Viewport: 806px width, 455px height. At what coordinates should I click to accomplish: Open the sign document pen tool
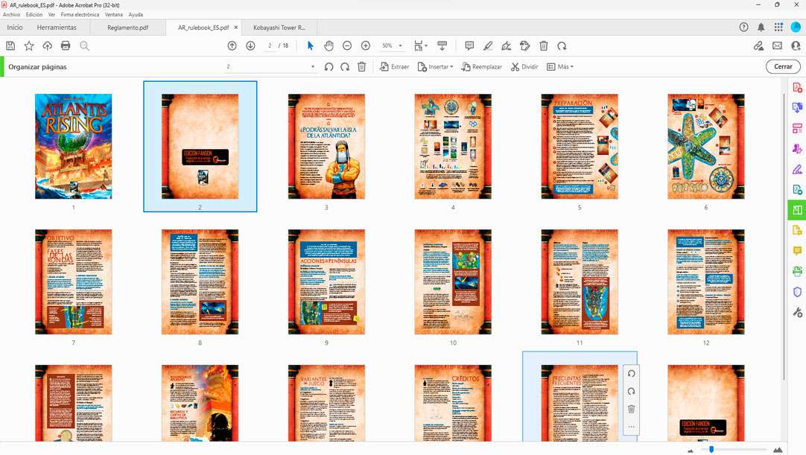(507, 45)
